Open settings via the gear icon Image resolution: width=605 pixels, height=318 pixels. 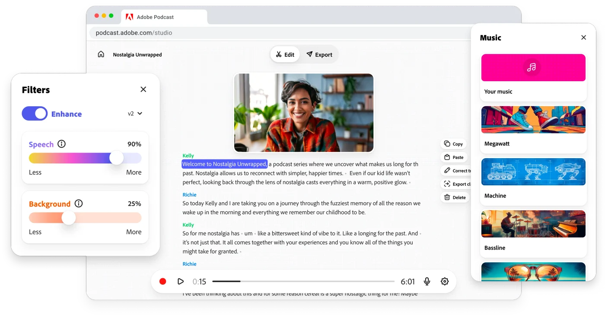[x=445, y=282]
